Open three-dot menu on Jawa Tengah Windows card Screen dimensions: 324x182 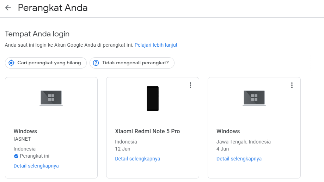point(292,85)
